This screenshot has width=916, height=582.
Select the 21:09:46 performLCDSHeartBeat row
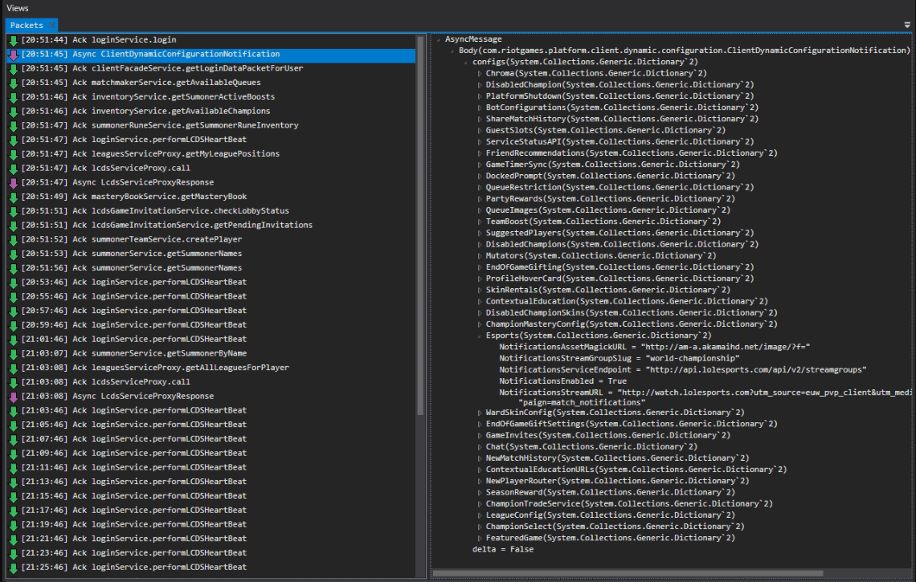coord(211,453)
